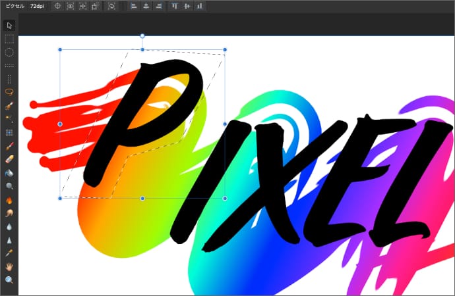Viewport: 455px width, 296px height.
Task: Click the align bottom toolbar button
Action: pos(199,6)
